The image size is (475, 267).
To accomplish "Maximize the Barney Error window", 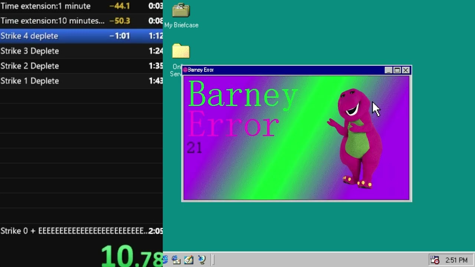I will [x=397, y=70].
